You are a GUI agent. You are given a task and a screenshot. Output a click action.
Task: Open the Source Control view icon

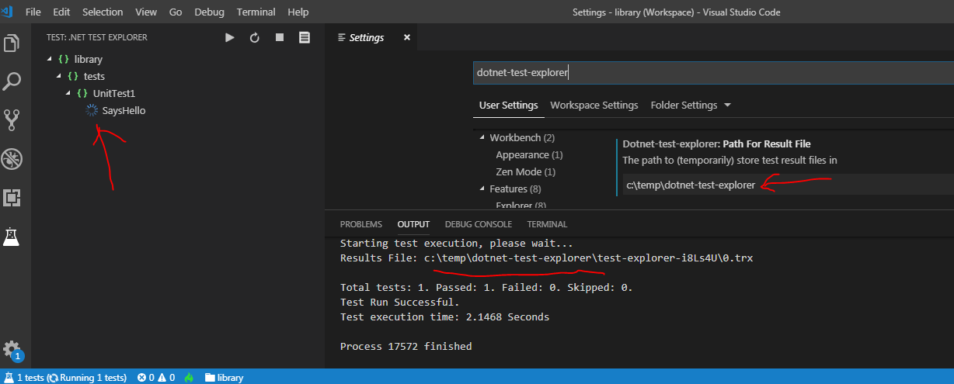(x=12, y=119)
